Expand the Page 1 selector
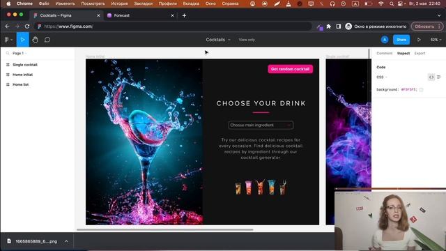446x251 pixels. tap(20, 53)
